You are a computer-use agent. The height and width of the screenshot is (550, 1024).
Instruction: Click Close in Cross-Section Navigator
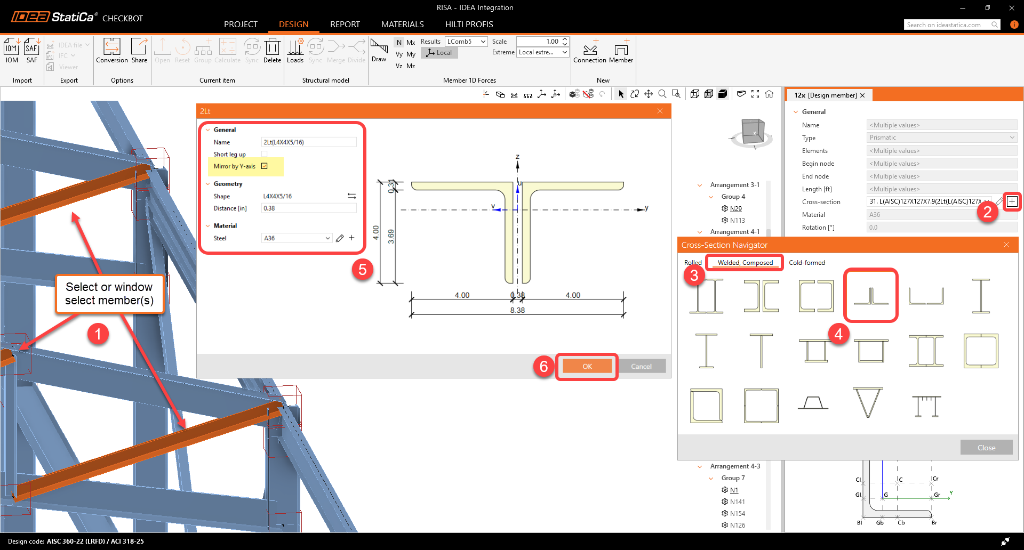tap(986, 448)
